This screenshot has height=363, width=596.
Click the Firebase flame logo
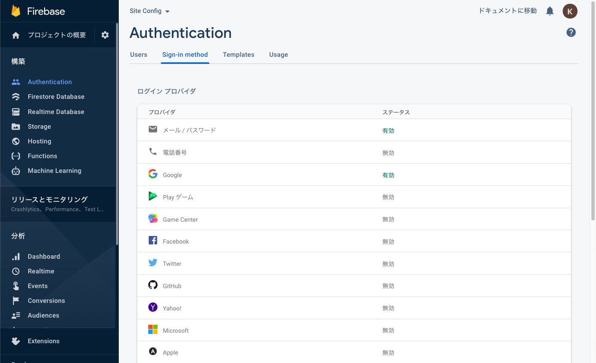pyautogui.click(x=16, y=11)
